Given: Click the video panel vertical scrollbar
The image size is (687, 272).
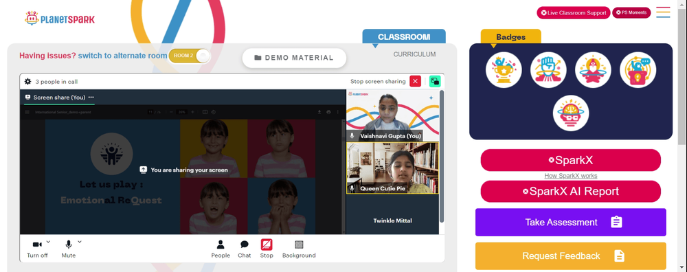Looking at the screenshot, I should [x=442, y=157].
